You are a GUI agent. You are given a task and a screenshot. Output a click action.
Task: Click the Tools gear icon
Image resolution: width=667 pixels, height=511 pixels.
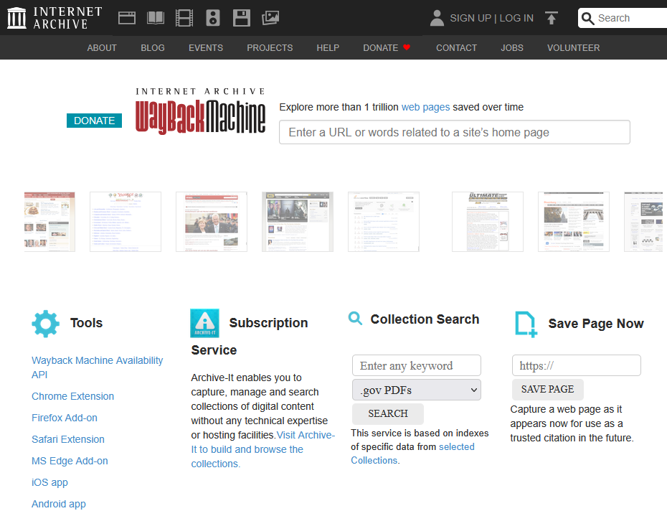(45, 324)
